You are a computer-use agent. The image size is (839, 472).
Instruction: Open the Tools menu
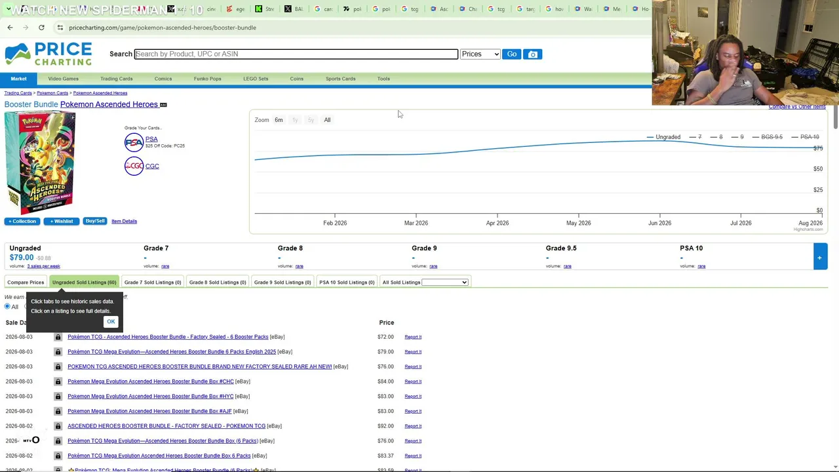point(383,79)
